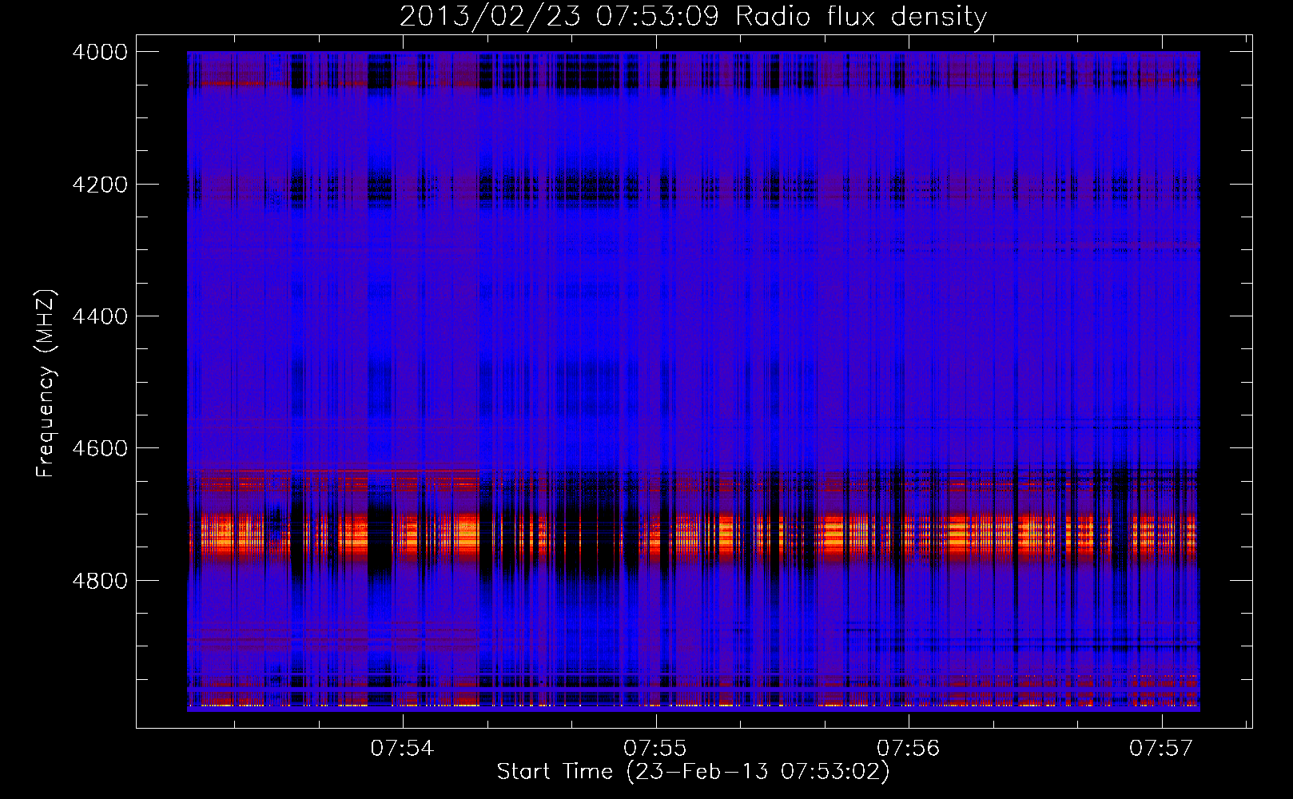Click the 07:57 time axis label
Image resolution: width=1293 pixels, height=799 pixels.
(1160, 748)
